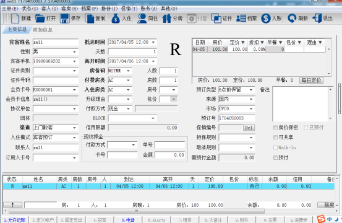This screenshot has height=223, width=342.
Task: Assign a room with the 分房 icon
Action: pyautogui.click(x=166, y=19)
